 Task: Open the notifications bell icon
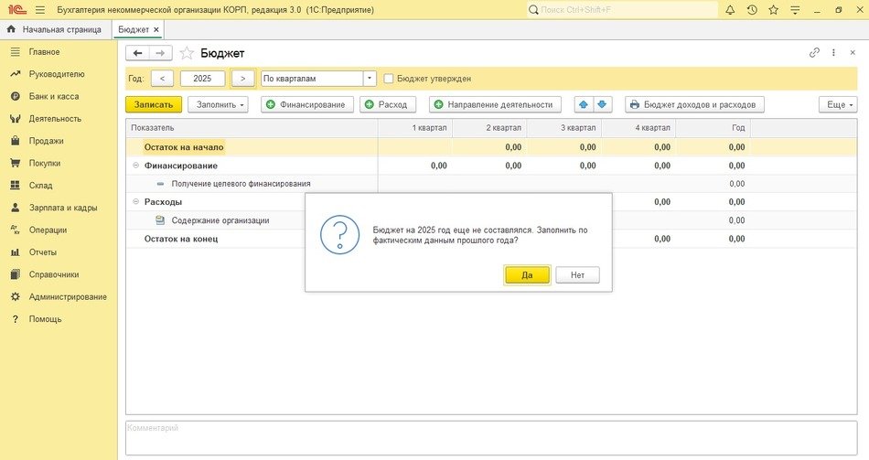730,9
